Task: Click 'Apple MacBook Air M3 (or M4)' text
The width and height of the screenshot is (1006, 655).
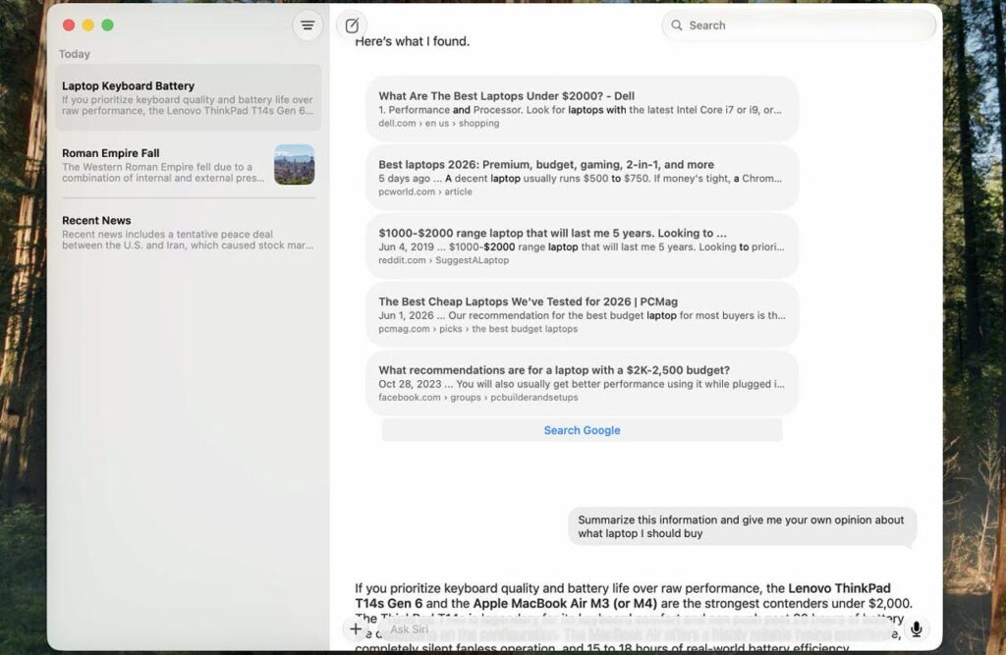Action: coord(565,603)
